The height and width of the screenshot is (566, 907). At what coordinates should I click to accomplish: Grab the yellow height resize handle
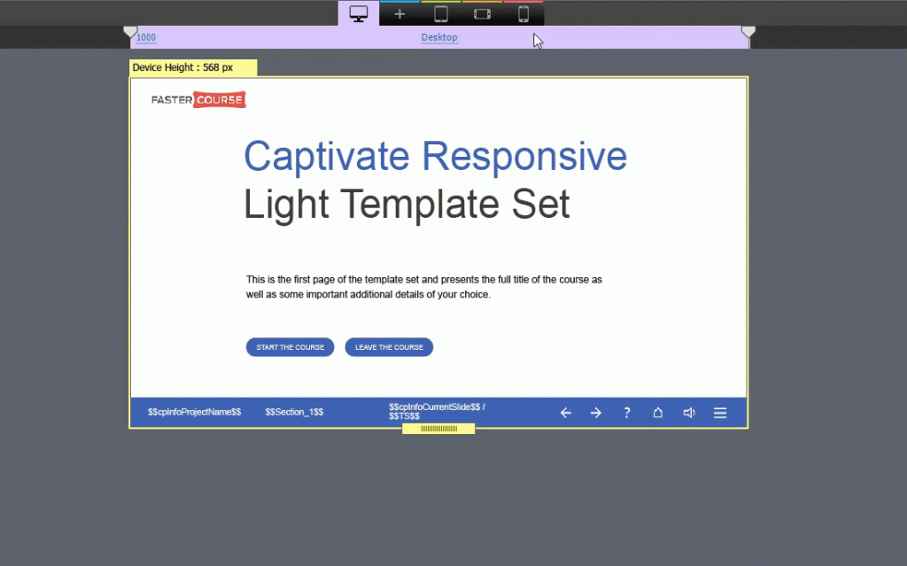438,428
